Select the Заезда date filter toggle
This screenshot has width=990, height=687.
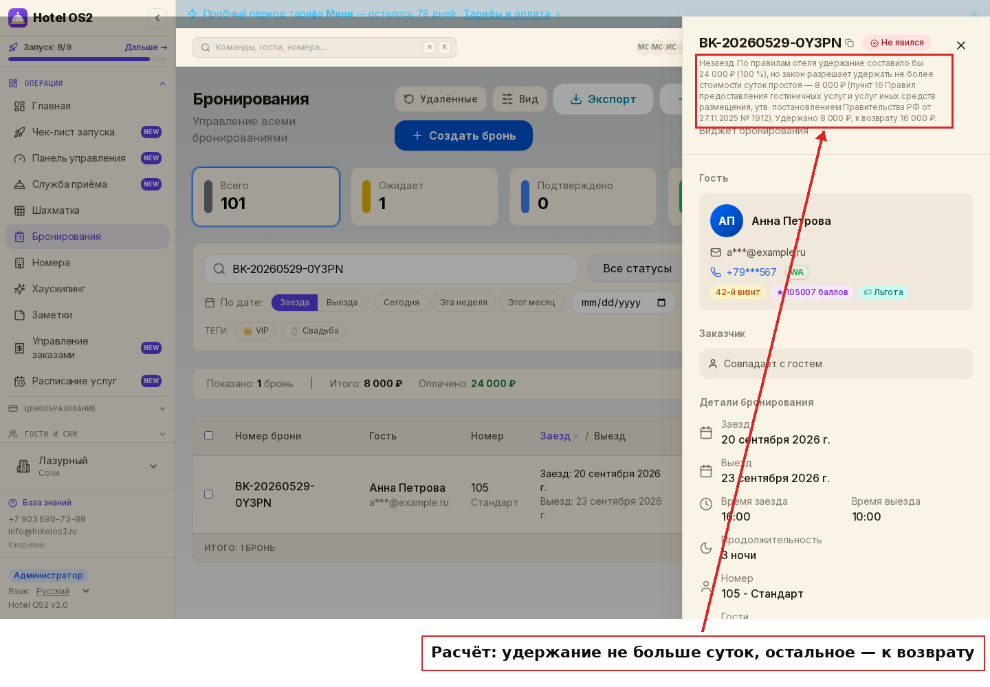point(294,303)
